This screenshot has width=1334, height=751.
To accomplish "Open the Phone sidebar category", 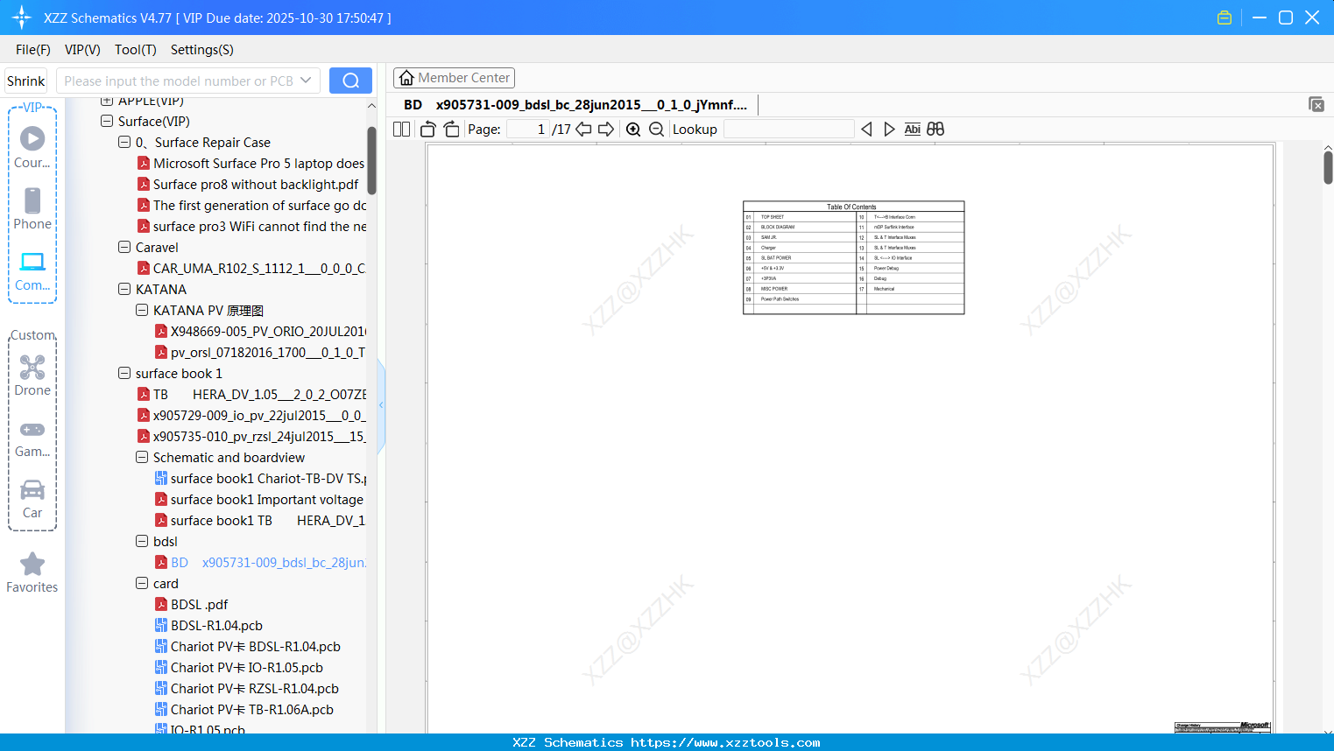I will pyautogui.click(x=32, y=208).
